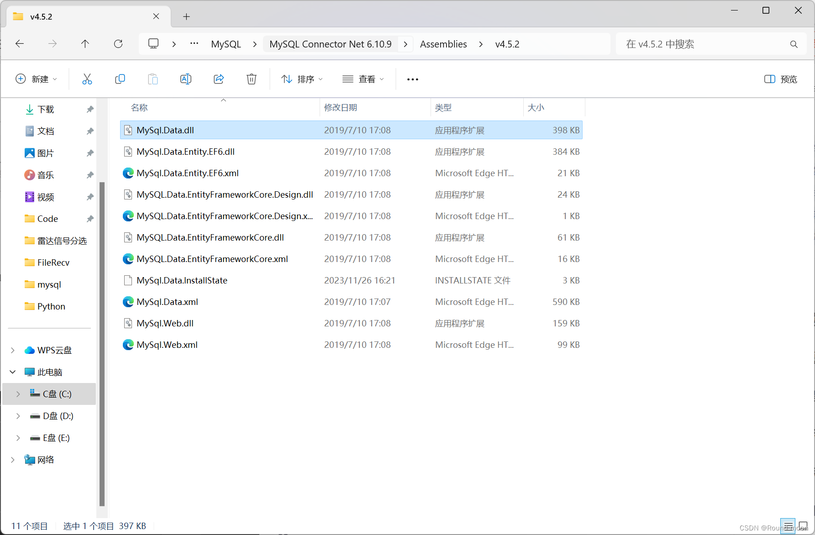
Task: Click the Edge icon of MySql.Data.Entity.EF6.xml
Action: pos(128,173)
